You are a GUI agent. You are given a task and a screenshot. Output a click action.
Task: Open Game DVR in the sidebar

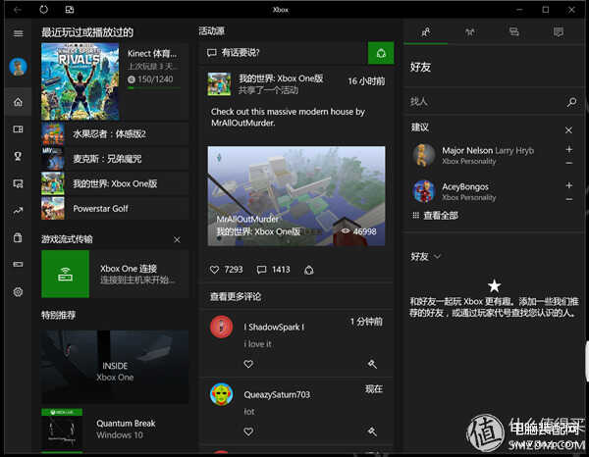coord(18,183)
